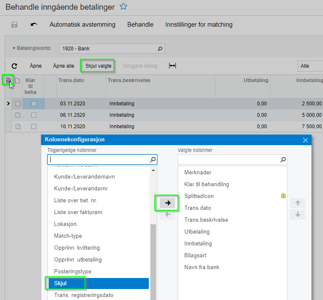Select Innbetaling in Valgte kolonner
The image size is (323, 300).
pyautogui.click(x=198, y=243)
